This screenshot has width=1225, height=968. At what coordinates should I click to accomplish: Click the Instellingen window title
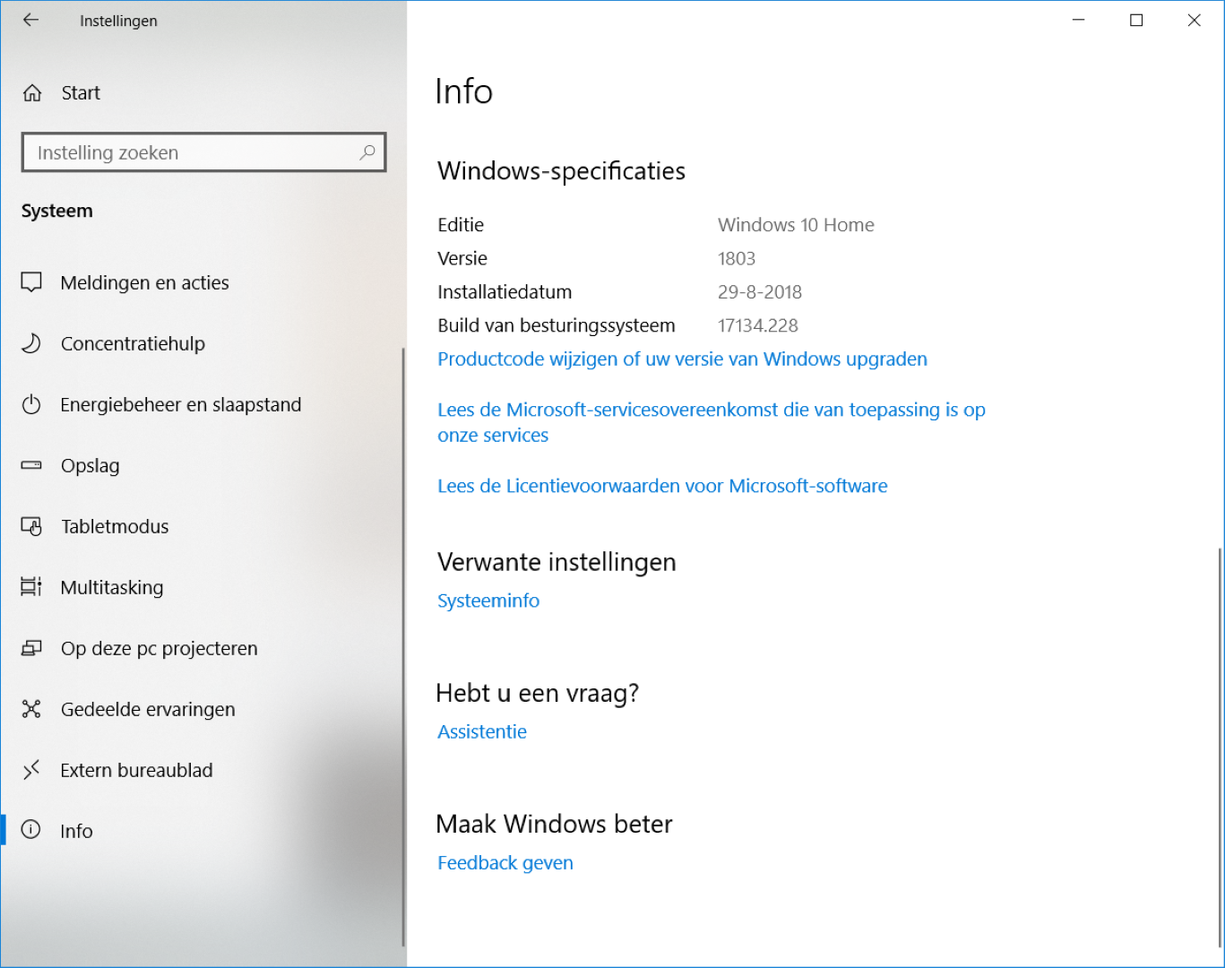pos(118,21)
